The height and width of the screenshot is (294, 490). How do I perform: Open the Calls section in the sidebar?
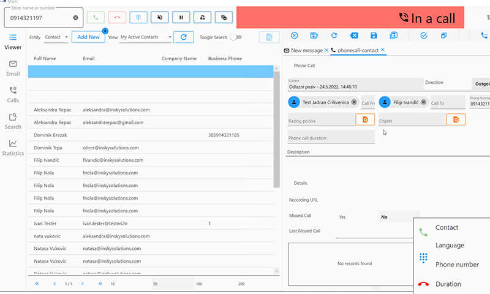coord(13,94)
